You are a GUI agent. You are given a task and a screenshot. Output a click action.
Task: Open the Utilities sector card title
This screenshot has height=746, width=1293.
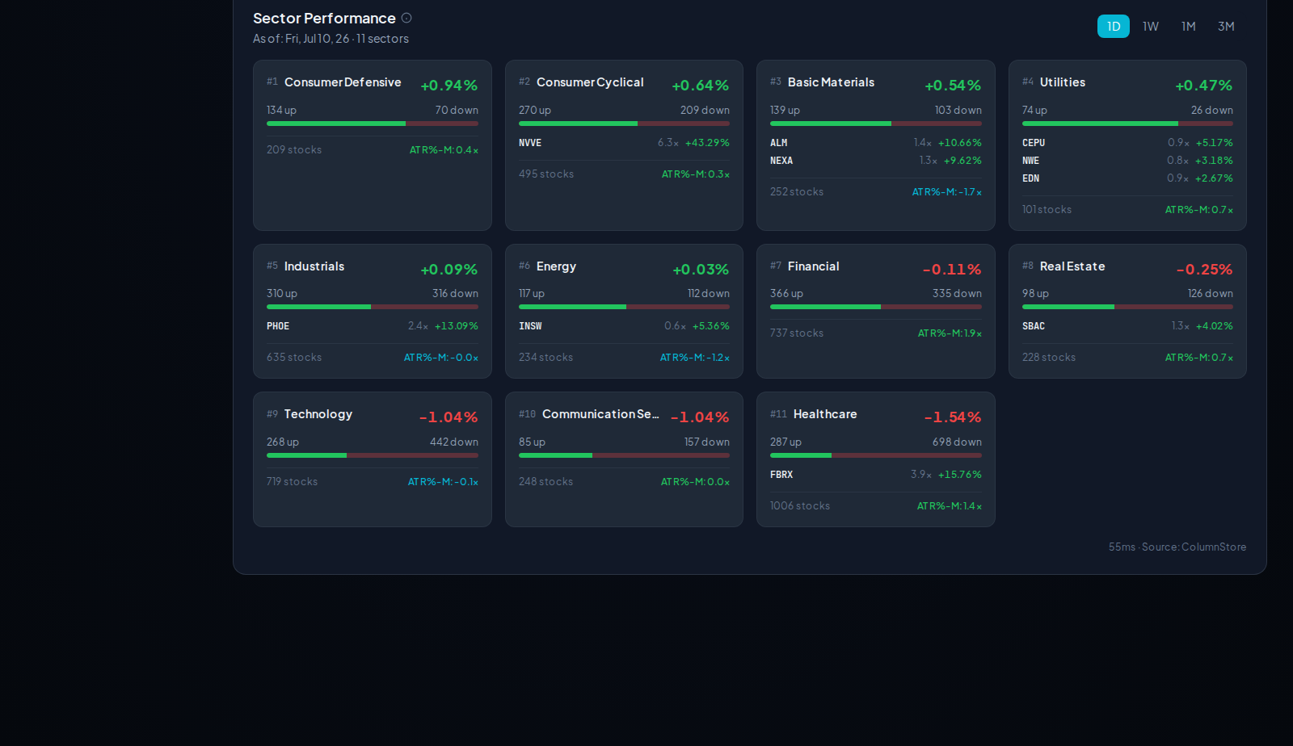1063,82
